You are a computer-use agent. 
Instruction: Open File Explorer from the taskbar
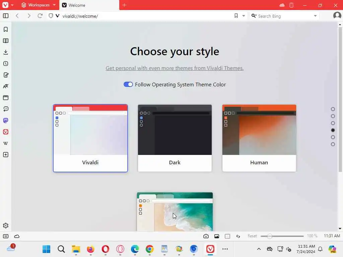tap(76, 249)
